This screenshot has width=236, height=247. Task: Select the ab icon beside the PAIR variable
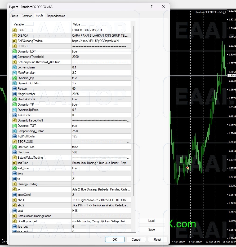click(x=15, y=30)
